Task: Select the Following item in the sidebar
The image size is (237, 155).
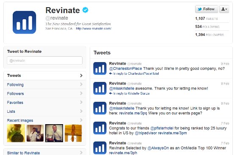Action: [45, 84]
